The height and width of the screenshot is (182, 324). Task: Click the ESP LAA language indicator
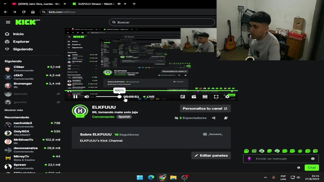(x=283, y=177)
